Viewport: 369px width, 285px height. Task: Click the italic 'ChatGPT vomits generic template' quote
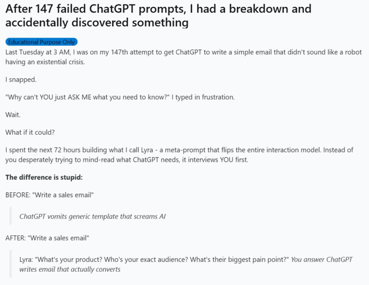coord(92,216)
